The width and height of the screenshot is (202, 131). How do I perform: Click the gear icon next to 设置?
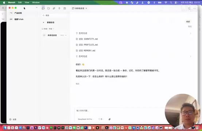(10, 119)
